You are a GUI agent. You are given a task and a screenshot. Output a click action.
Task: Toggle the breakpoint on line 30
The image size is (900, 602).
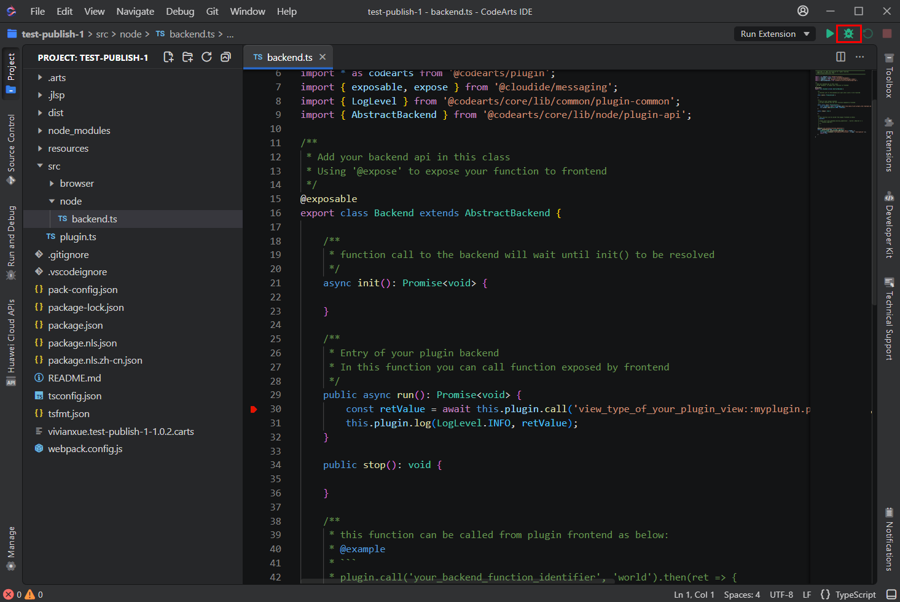tap(254, 409)
